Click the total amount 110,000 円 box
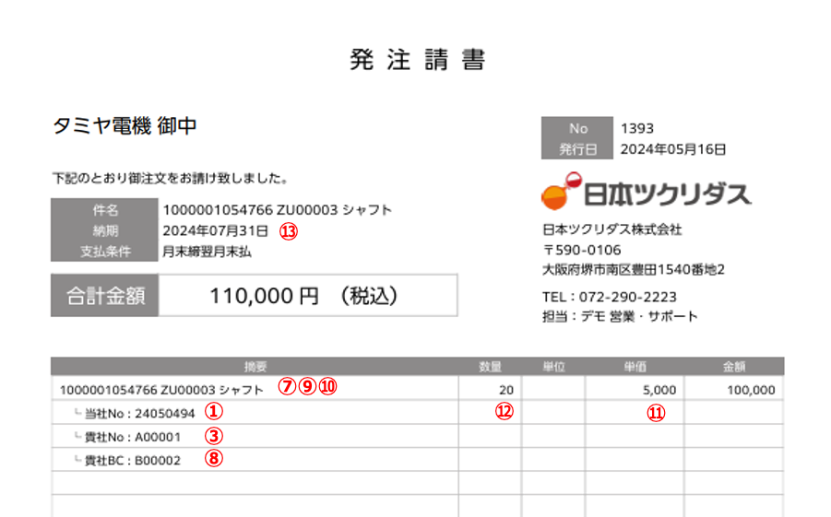831x517 pixels. (x=307, y=296)
